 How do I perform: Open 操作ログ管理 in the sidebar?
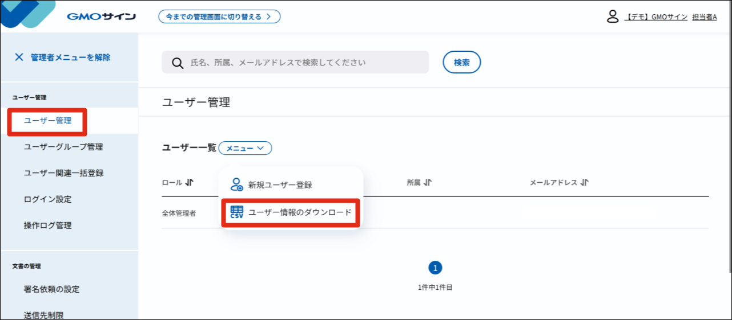tap(47, 225)
